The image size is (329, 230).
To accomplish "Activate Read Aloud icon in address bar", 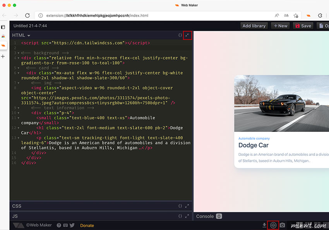I will click(x=277, y=15).
